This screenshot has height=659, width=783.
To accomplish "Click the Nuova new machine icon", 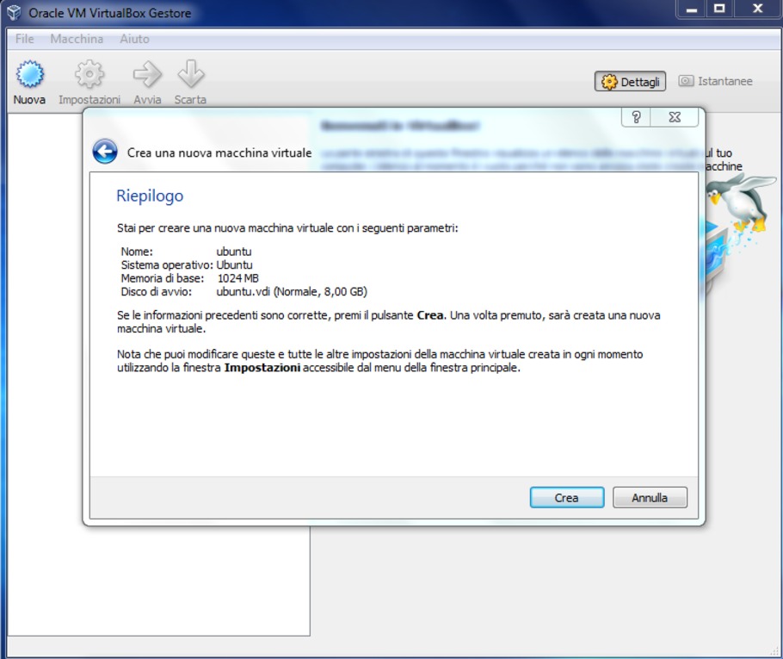I will tap(29, 74).
